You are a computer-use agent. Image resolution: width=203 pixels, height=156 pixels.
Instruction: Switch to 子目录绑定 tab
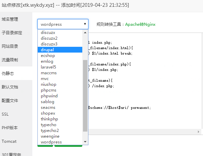16,33
